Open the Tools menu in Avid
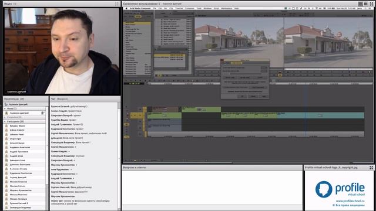The height and width of the screenshot is (211, 376). (x=199, y=8)
